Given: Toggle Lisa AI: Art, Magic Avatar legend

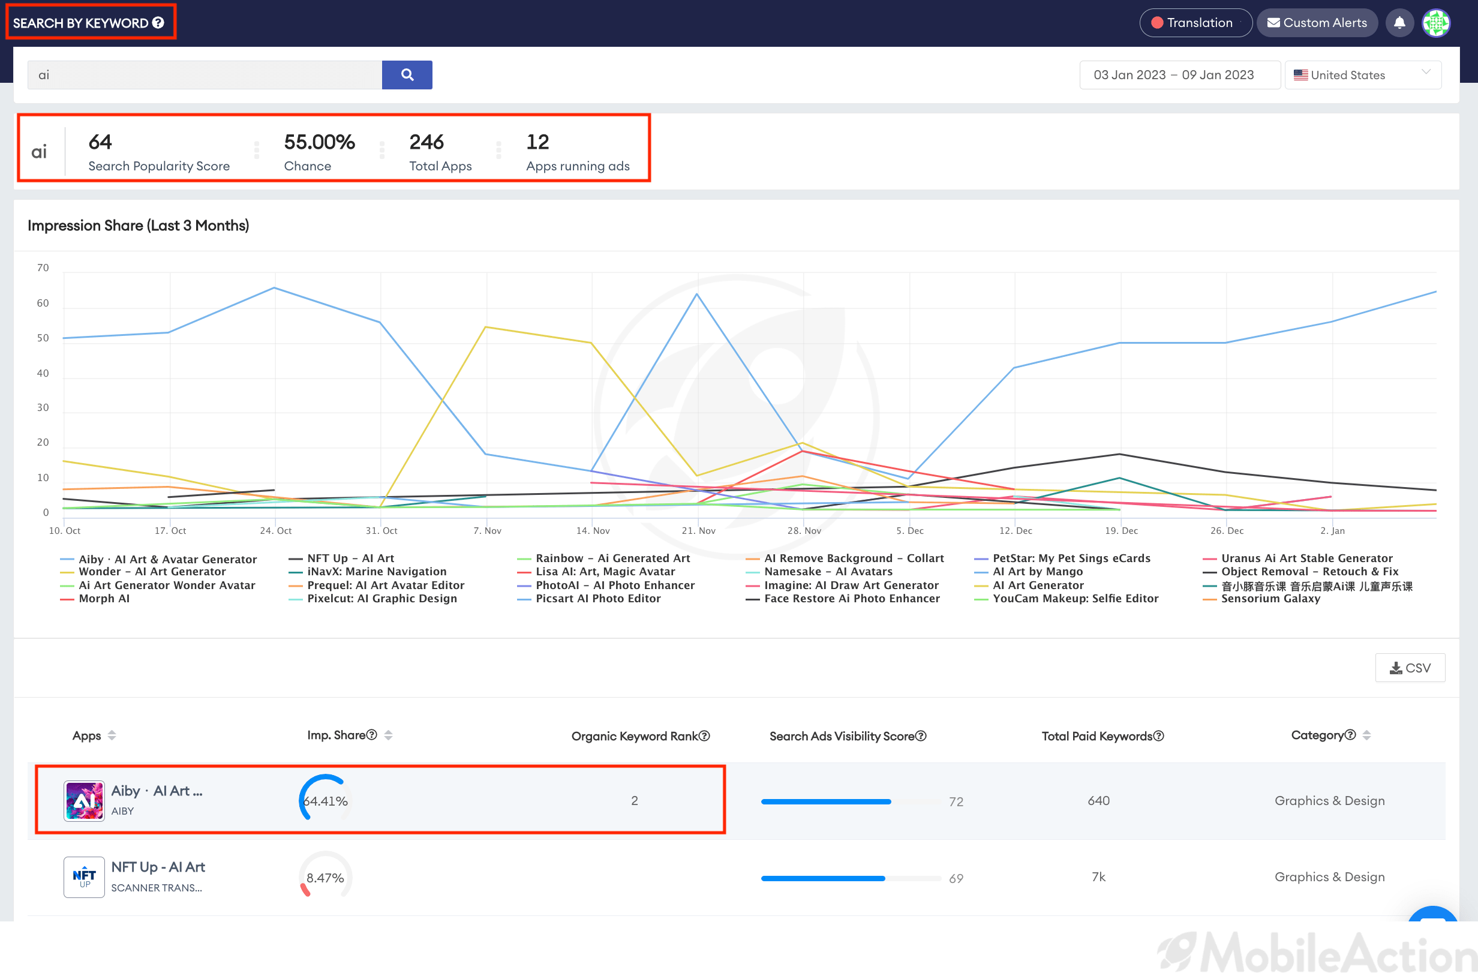Looking at the screenshot, I should pyautogui.click(x=596, y=571).
